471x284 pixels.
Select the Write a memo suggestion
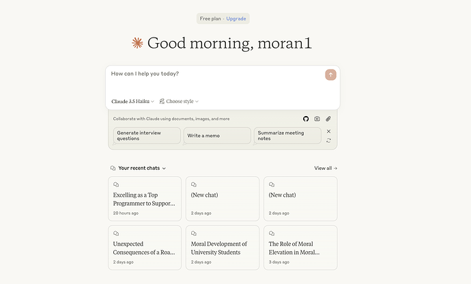(x=217, y=136)
